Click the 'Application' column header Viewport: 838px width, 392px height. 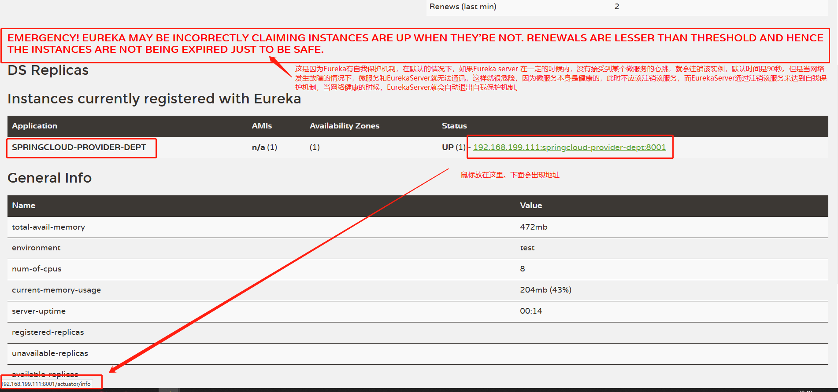coord(34,126)
